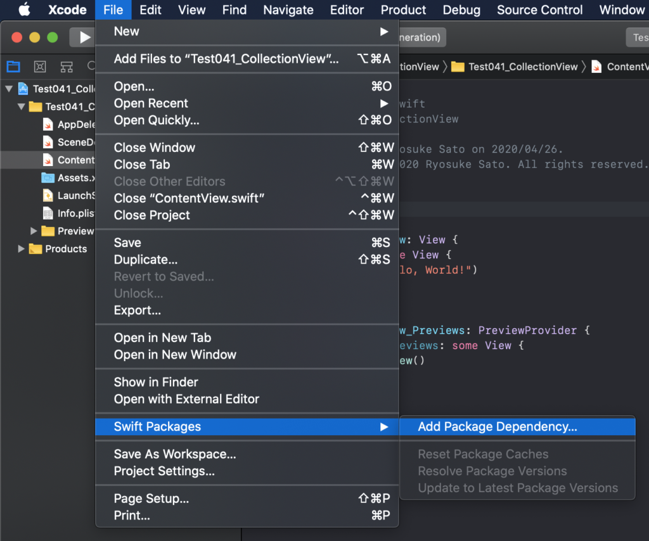Expand the Preview Content group
The height and width of the screenshot is (541, 649).
34,231
